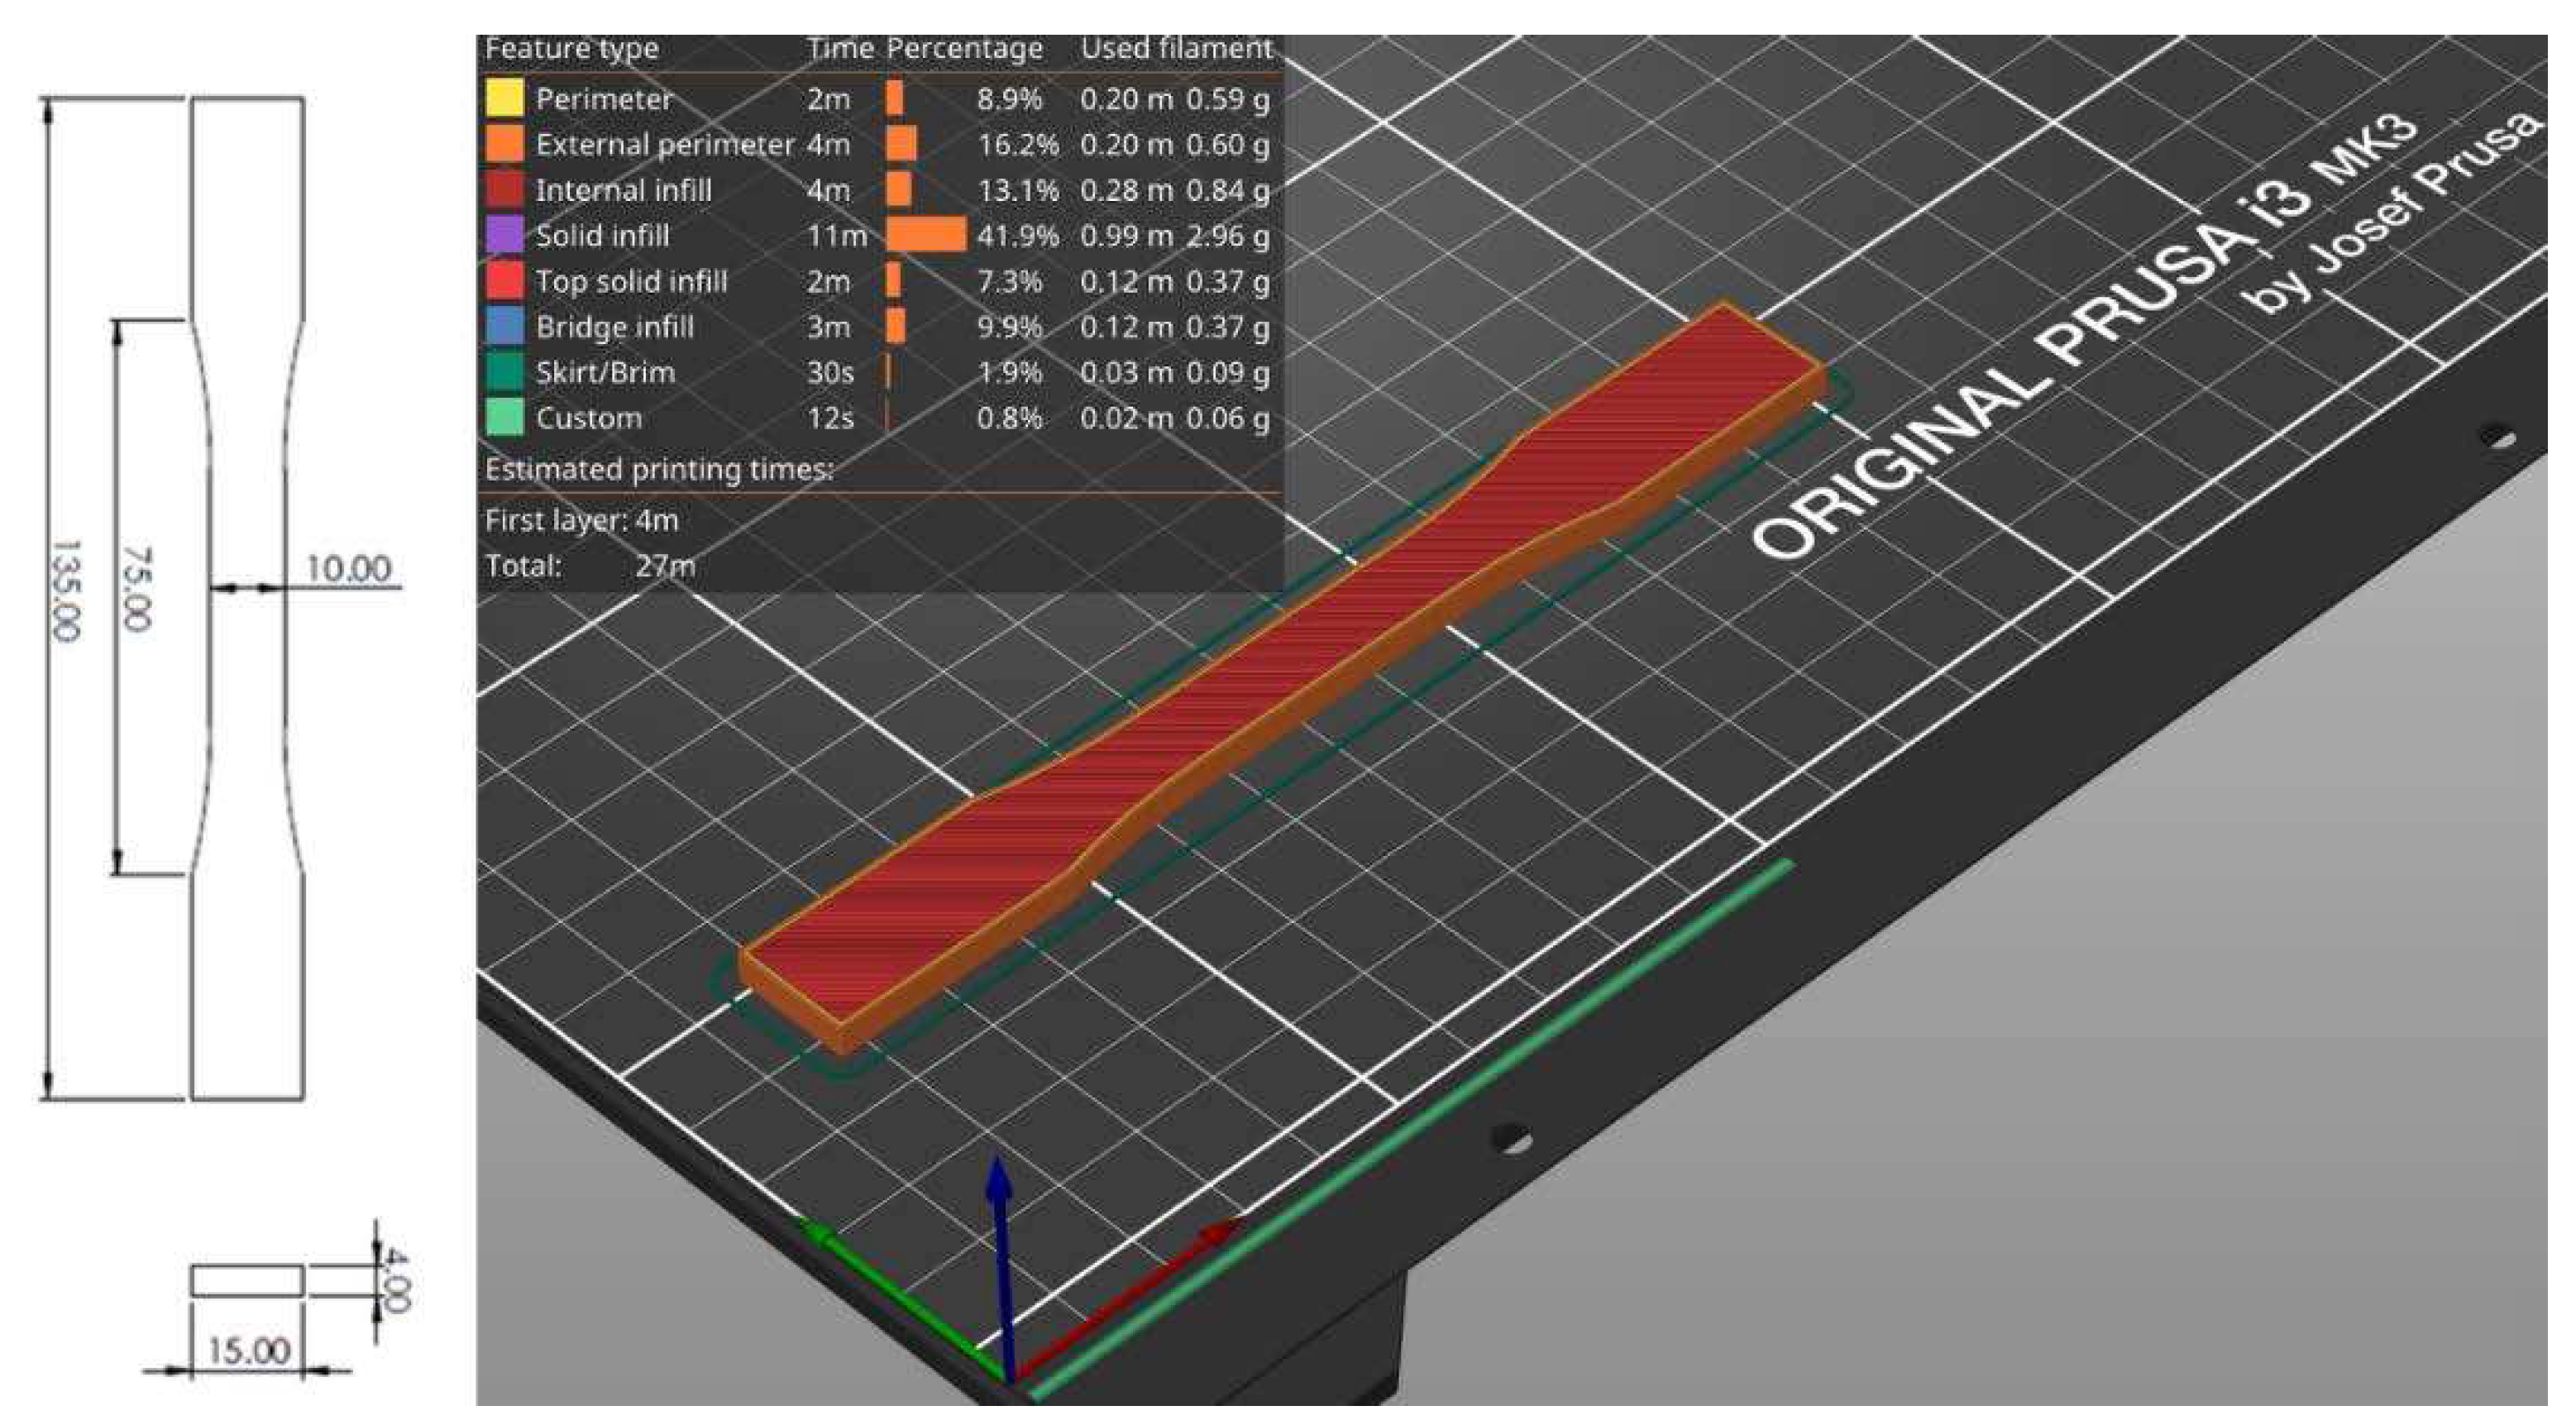Click the blue Bridge infill swatch
Screen dimensions: 2576x1425
tap(504, 327)
